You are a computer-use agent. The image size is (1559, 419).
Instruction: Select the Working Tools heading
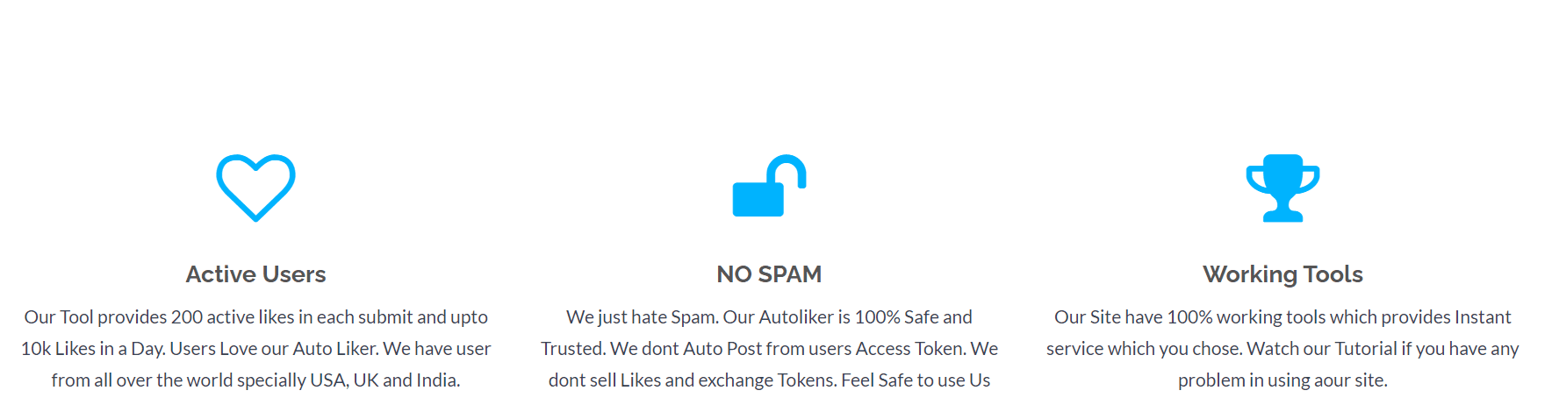click(x=1282, y=274)
